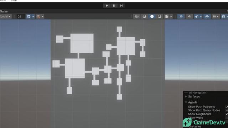
Task: Open the grid snapping dropdown arrow
Action: coord(33,16)
